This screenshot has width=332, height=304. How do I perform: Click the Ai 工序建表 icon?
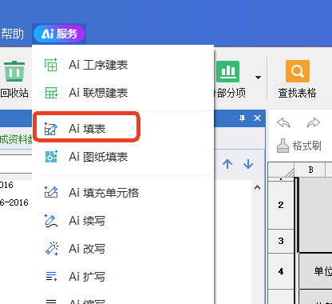(51, 65)
